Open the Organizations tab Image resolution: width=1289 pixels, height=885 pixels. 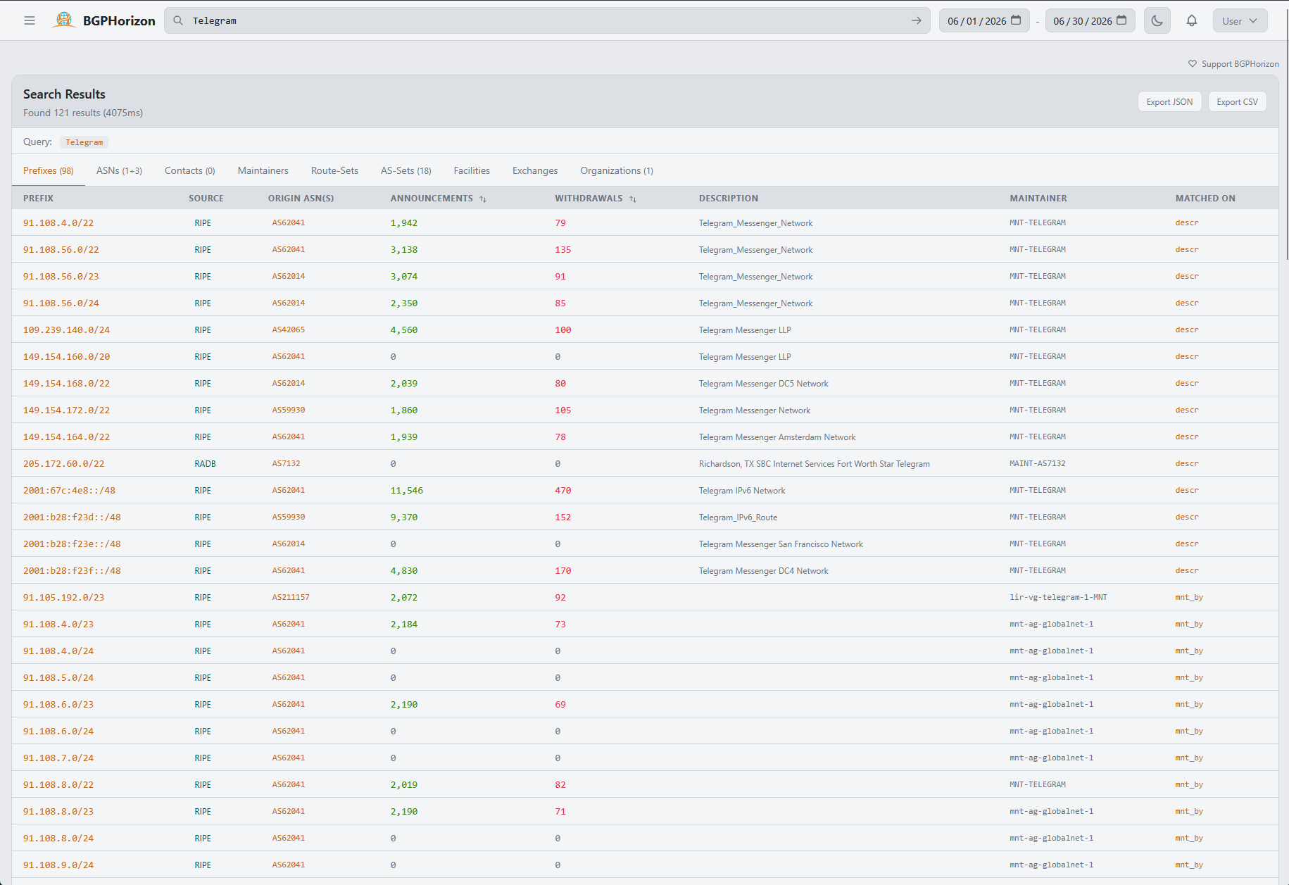click(x=617, y=170)
